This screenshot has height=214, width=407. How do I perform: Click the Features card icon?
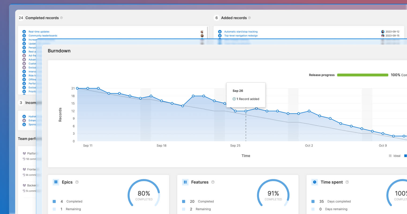(x=185, y=182)
